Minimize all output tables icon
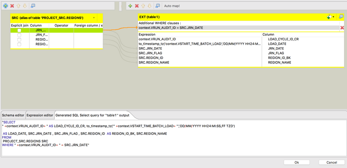Image resolution: width=347 pixels, height=168 pixels. [x=158, y=6]
